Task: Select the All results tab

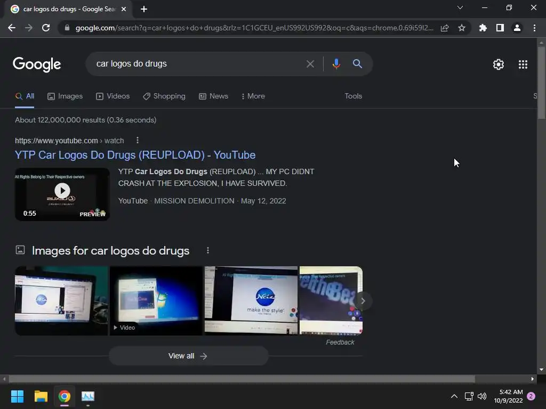Action: (x=25, y=96)
